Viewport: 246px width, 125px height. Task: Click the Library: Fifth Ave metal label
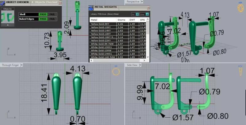click(105, 14)
